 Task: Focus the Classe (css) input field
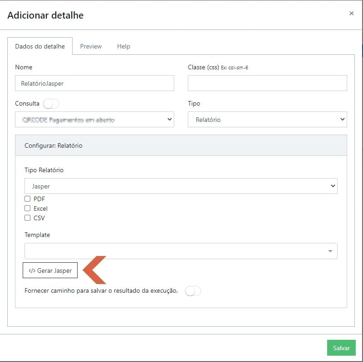(267, 83)
